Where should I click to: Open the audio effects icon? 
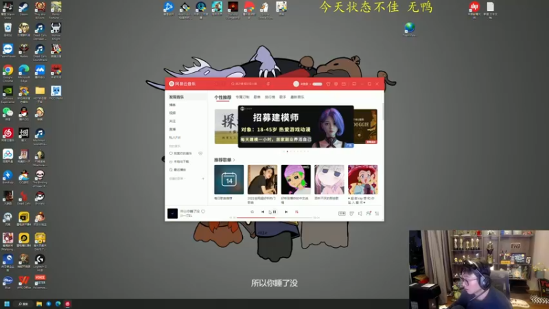[351, 214]
